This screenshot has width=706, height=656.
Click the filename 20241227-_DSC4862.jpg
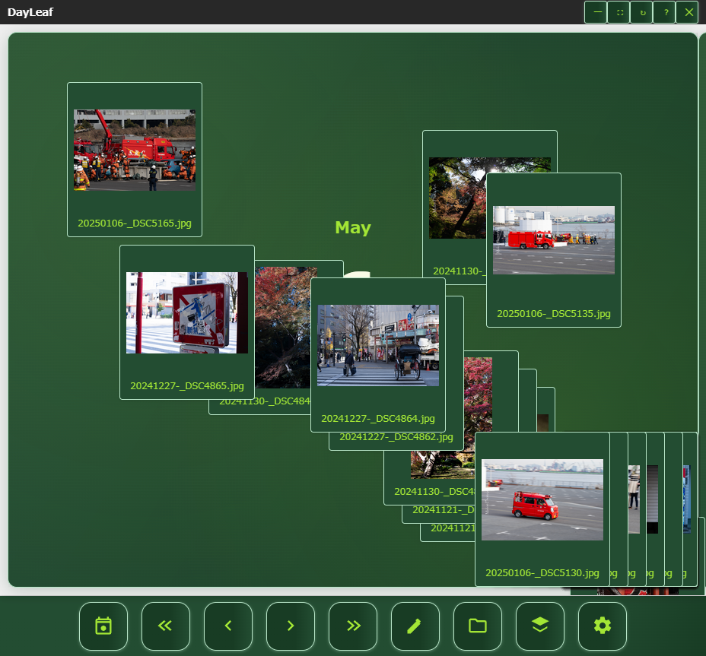(396, 437)
